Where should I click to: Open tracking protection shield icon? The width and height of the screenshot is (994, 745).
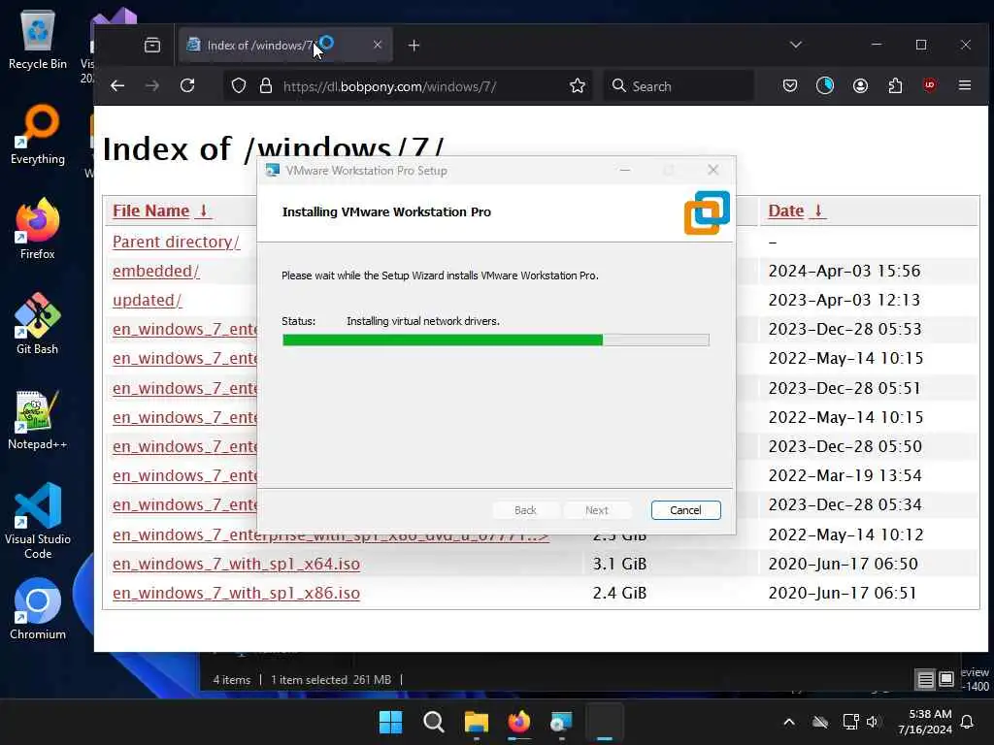[239, 85]
